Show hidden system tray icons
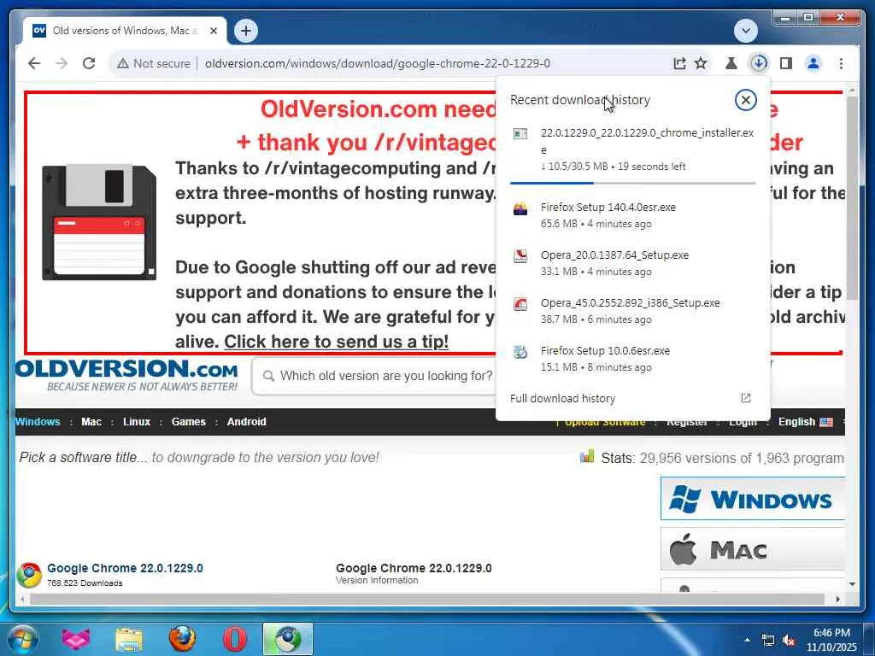875x656 pixels. pos(747,641)
